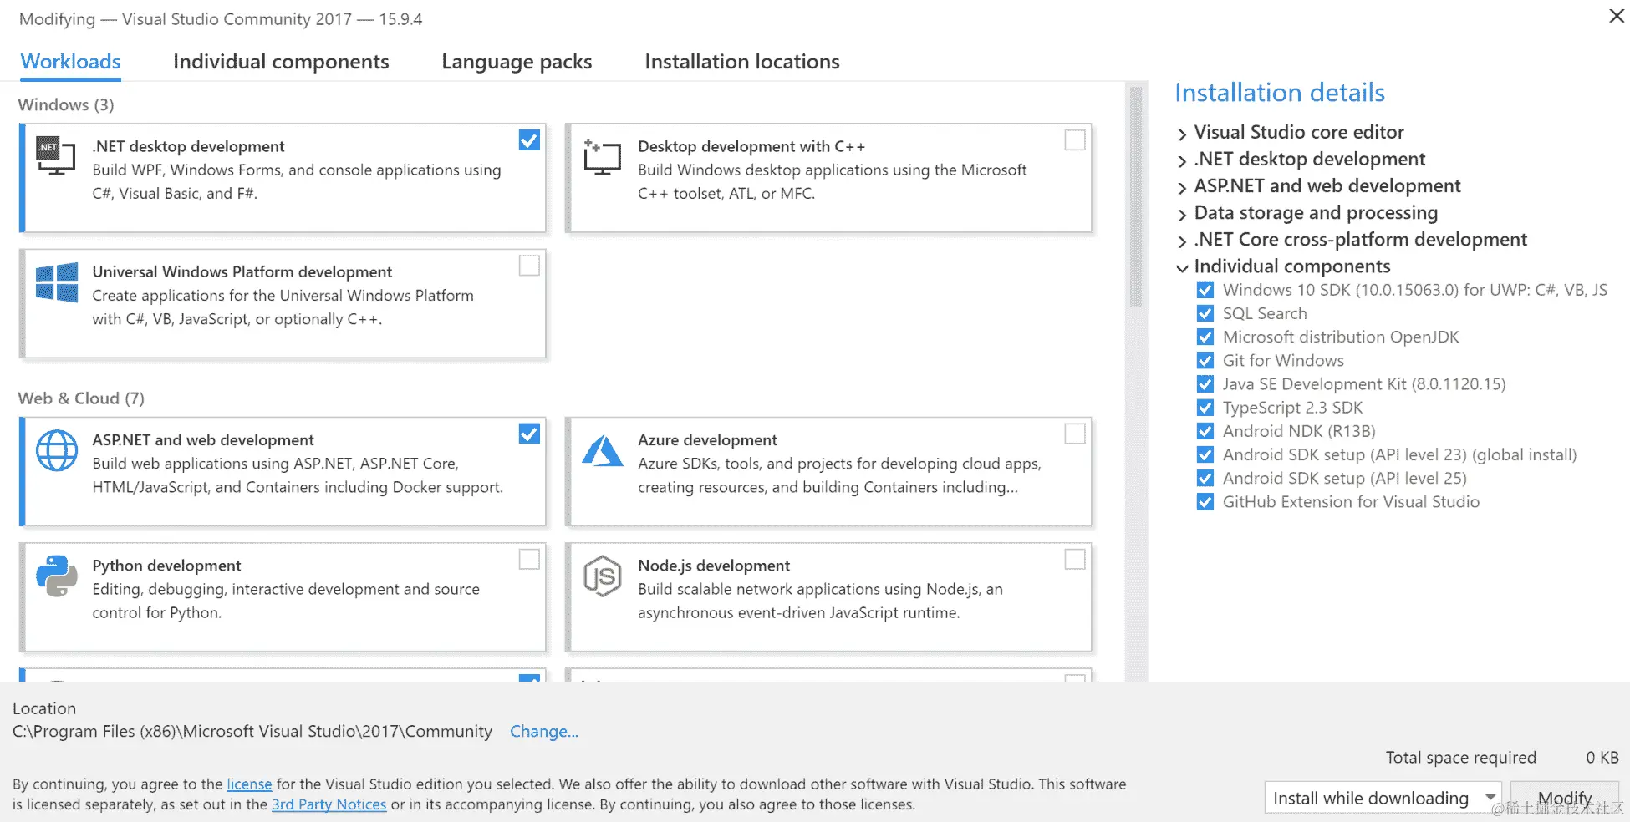Click the Installation details heading
Viewport: 1630px width, 822px height.
(x=1280, y=93)
